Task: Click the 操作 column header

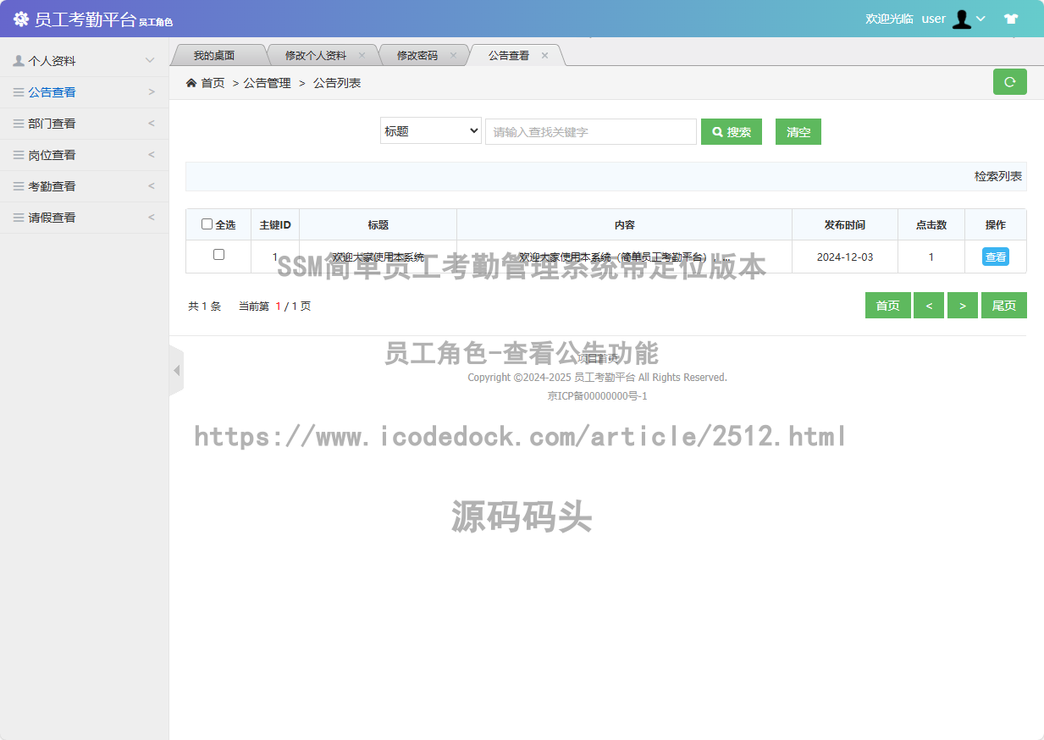Action: click(996, 225)
